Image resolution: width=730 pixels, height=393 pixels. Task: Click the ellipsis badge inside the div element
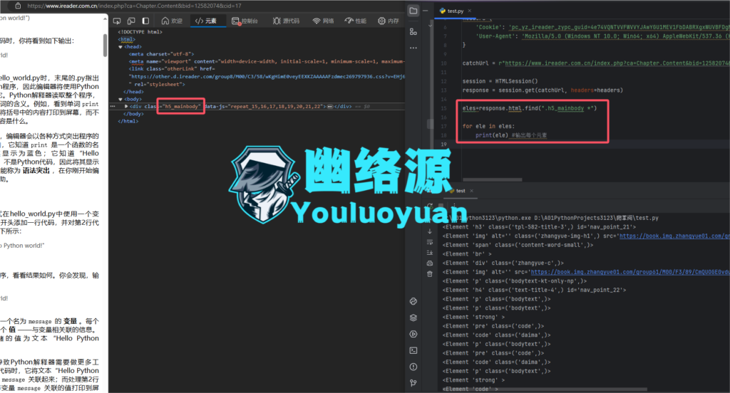point(329,107)
